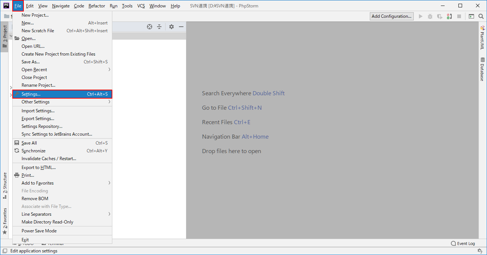
Task: Click Sync Settings to JetBrains Account...
Action: pos(62,134)
